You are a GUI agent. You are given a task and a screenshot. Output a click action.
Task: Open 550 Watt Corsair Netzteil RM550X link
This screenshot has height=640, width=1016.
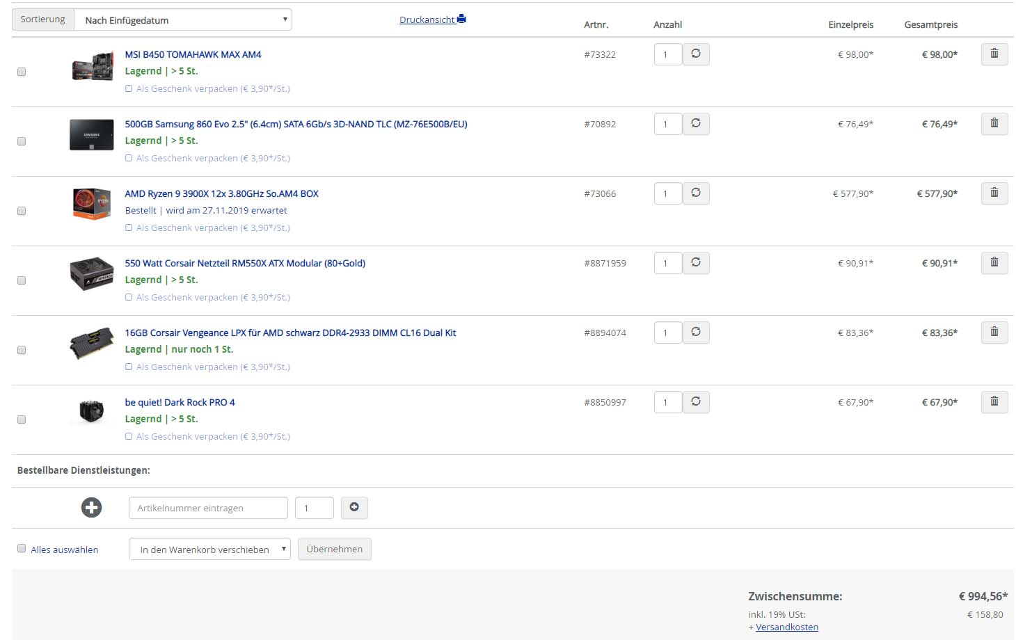tap(245, 263)
